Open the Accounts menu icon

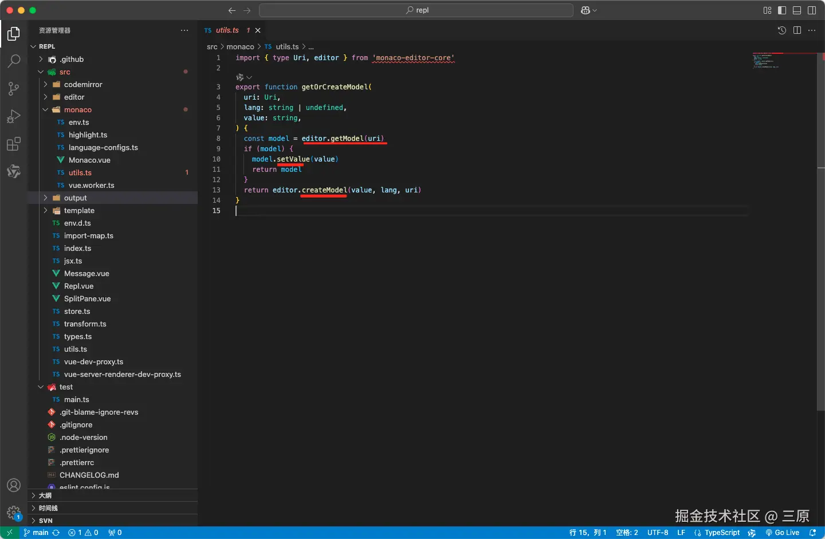click(x=14, y=485)
